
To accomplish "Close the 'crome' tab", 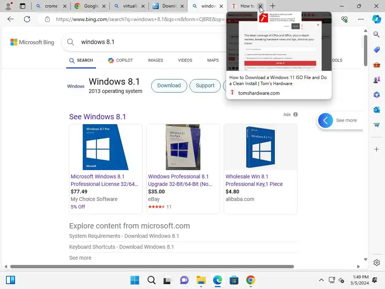I will point(65,6).
